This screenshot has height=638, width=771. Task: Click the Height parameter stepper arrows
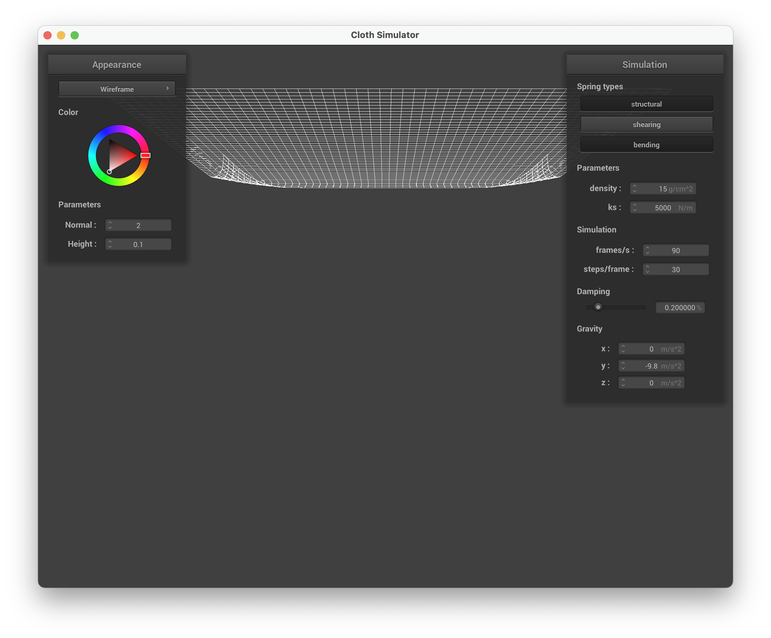[x=110, y=244]
